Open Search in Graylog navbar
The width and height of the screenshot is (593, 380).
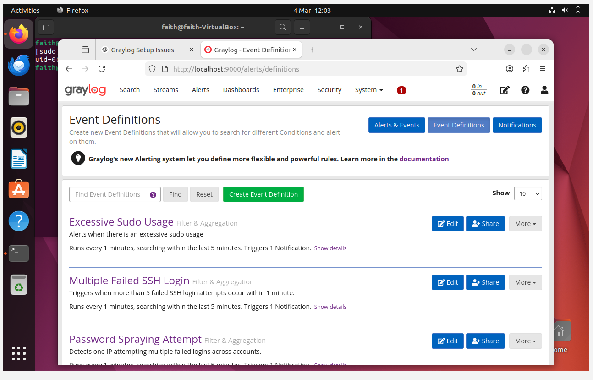pos(130,90)
